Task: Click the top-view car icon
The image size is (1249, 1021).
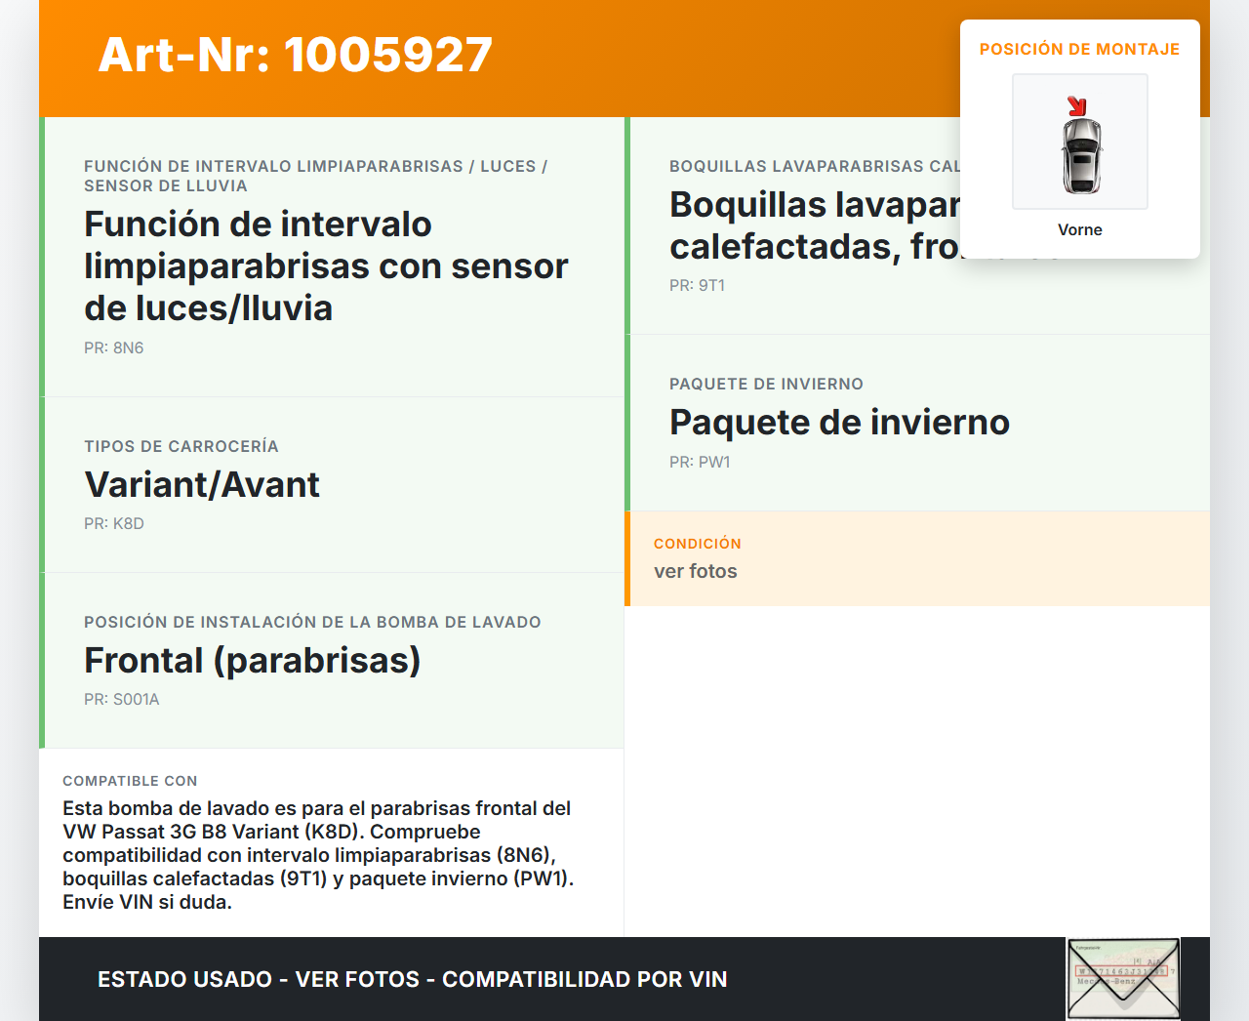Action: pyautogui.click(x=1081, y=156)
